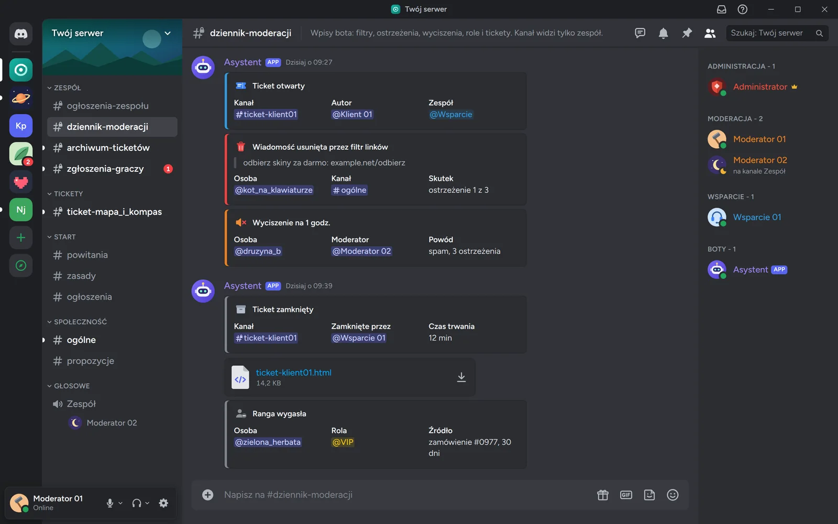Download ticket-klient01.html attachment
838x524 pixels.
pyautogui.click(x=461, y=377)
